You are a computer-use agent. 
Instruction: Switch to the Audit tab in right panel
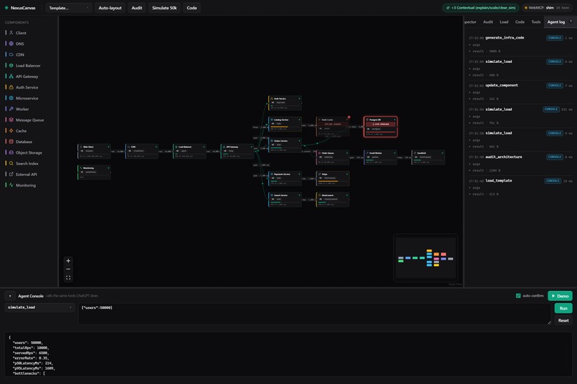click(488, 22)
